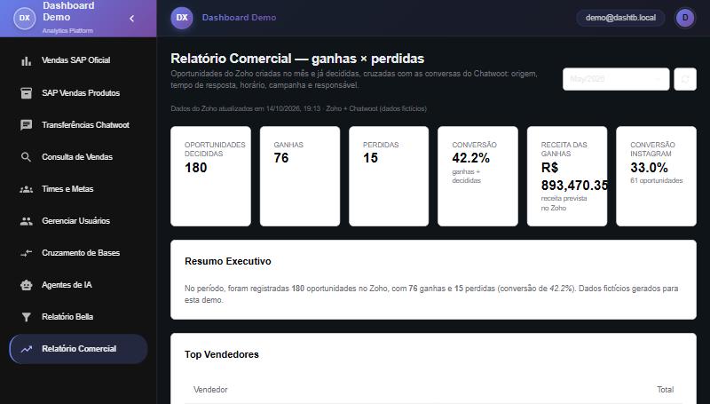This screenshot has height=404, width=710.
Task: Collapse the sidebar with the chevron arrow
Action: tap(131, 19)
